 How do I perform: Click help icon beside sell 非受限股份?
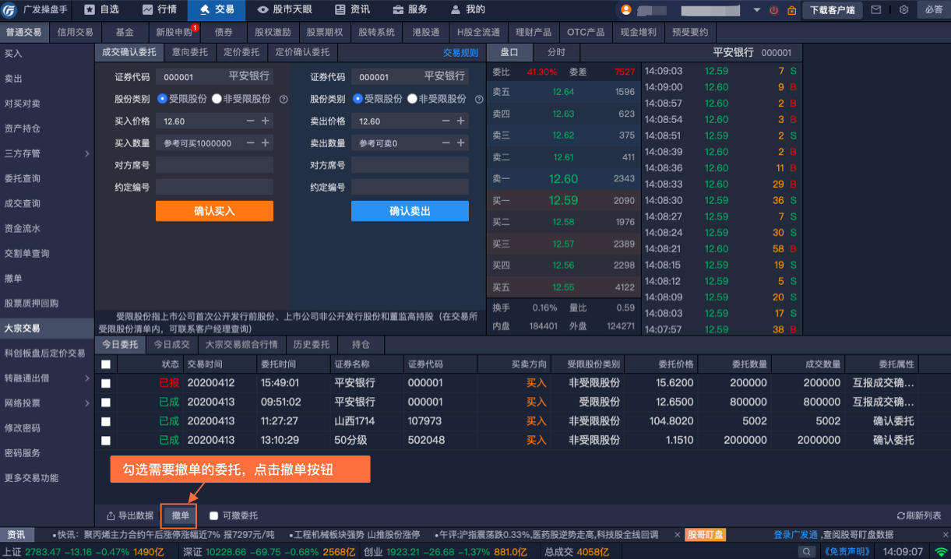[479, 100]
